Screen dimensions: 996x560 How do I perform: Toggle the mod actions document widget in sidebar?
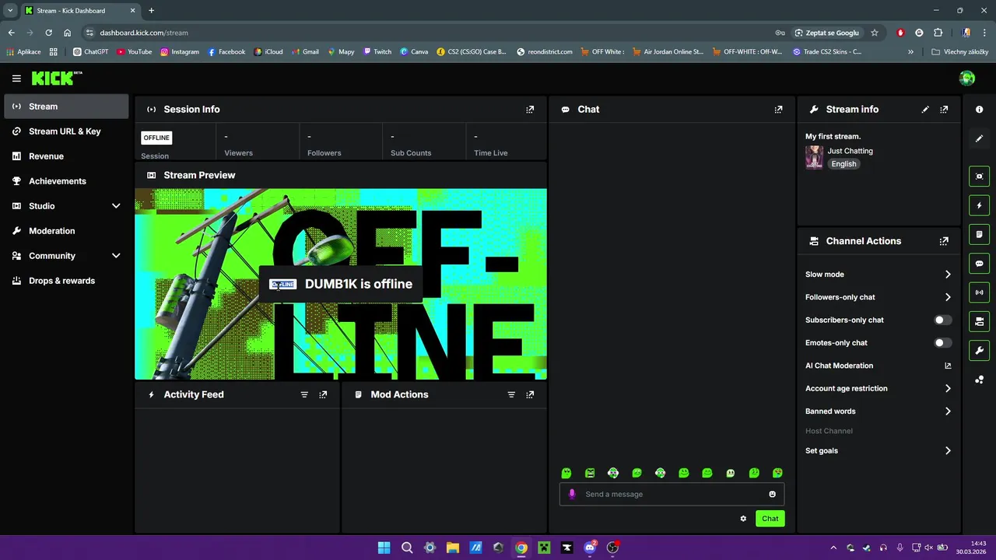coord(979,234)
